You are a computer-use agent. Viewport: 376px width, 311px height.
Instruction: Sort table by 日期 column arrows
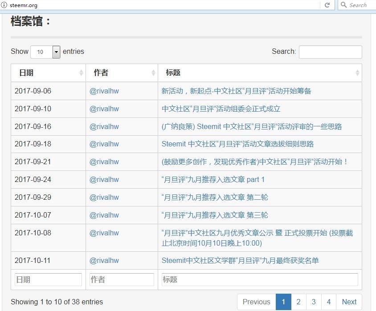(x=81, y=73)
